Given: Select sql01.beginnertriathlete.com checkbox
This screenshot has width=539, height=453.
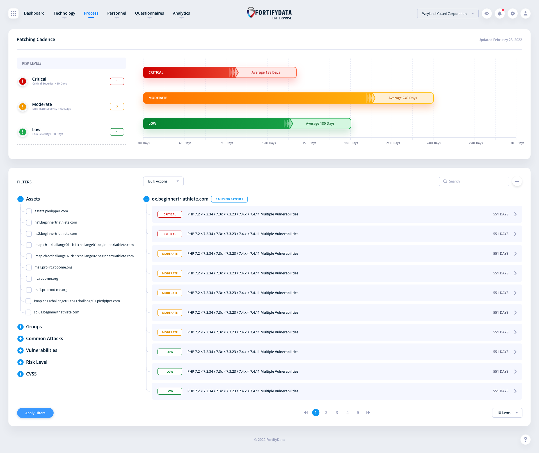Looking at the screenshot, I should point(28,312).
